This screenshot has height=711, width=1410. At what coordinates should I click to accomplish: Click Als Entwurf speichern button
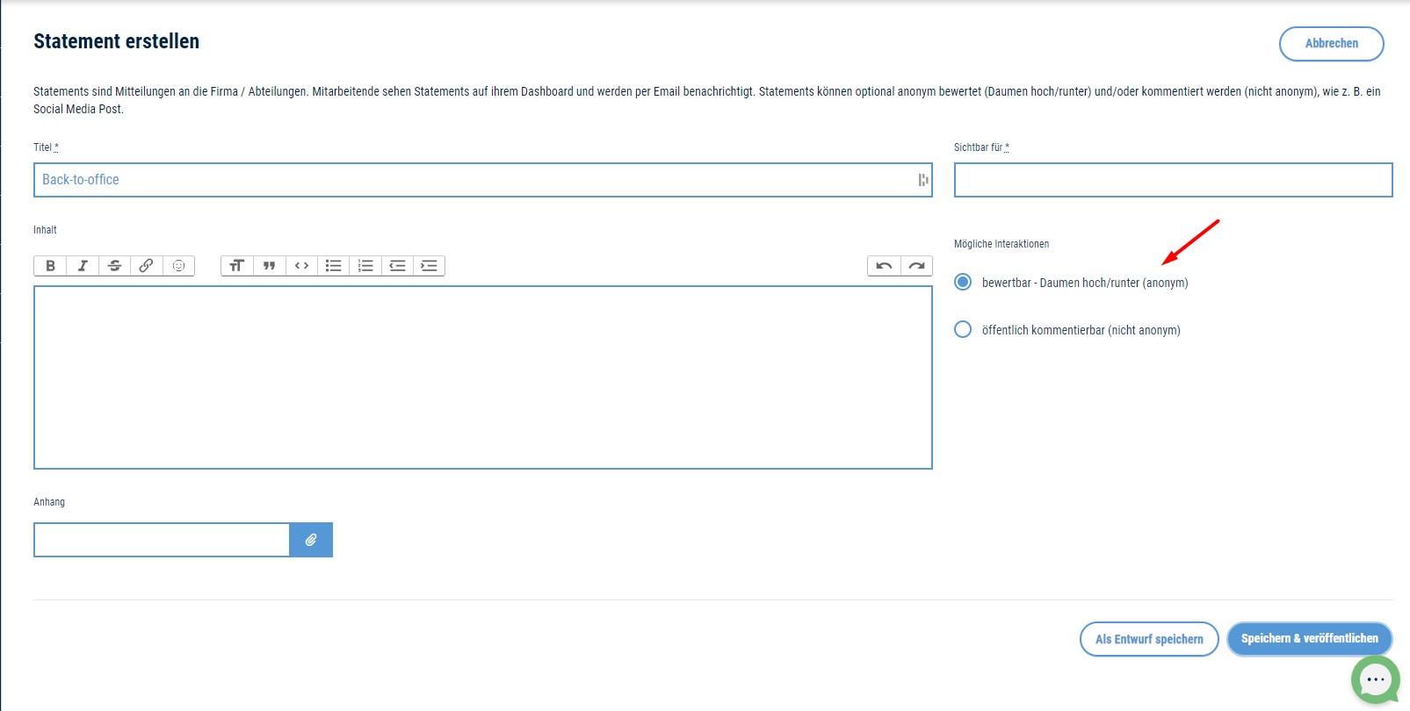point(1149,639)
